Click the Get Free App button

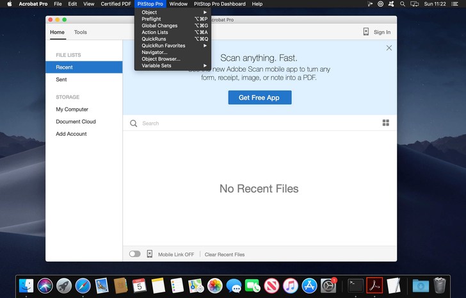tap(259, 97)
